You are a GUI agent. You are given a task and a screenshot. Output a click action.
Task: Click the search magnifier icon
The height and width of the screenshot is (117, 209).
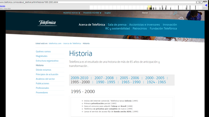coord(175,13)
